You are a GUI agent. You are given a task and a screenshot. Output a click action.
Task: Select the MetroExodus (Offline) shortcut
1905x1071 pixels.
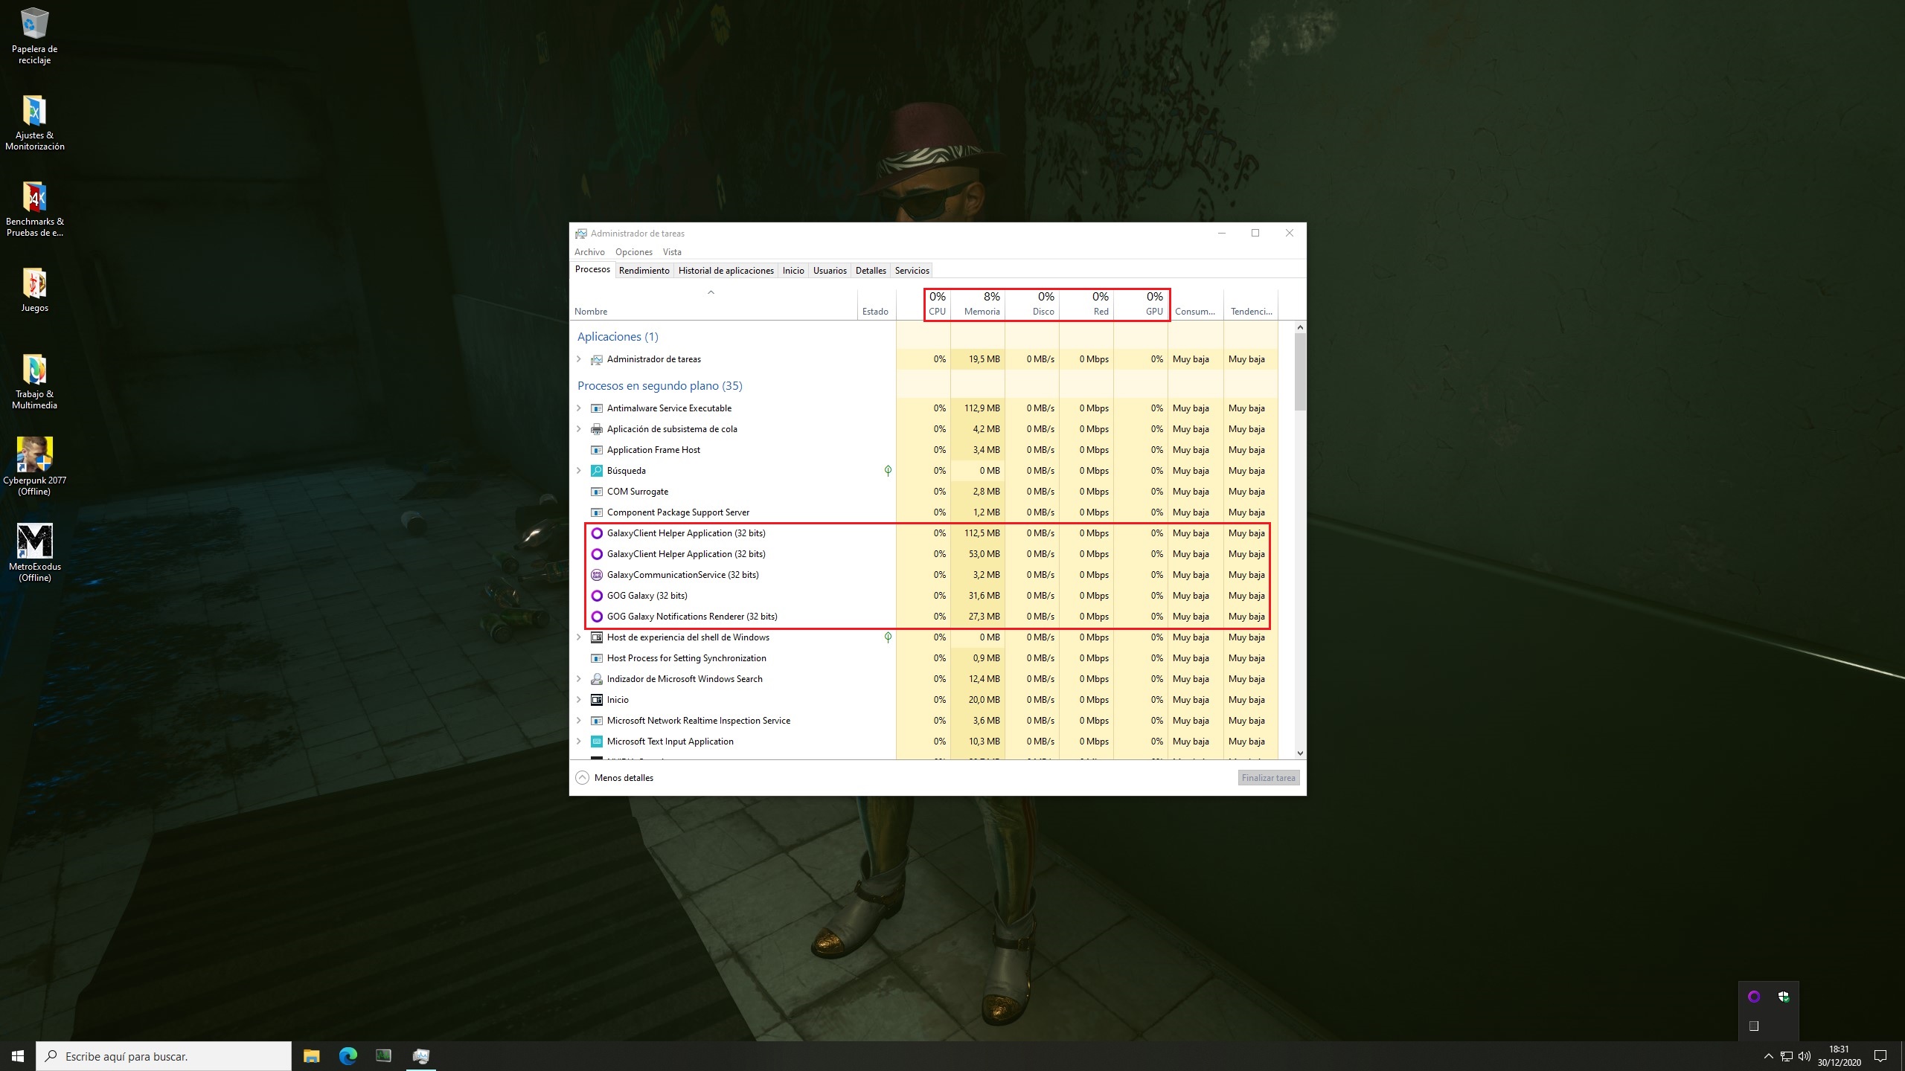pyautogui.click(x=34, y=553)
